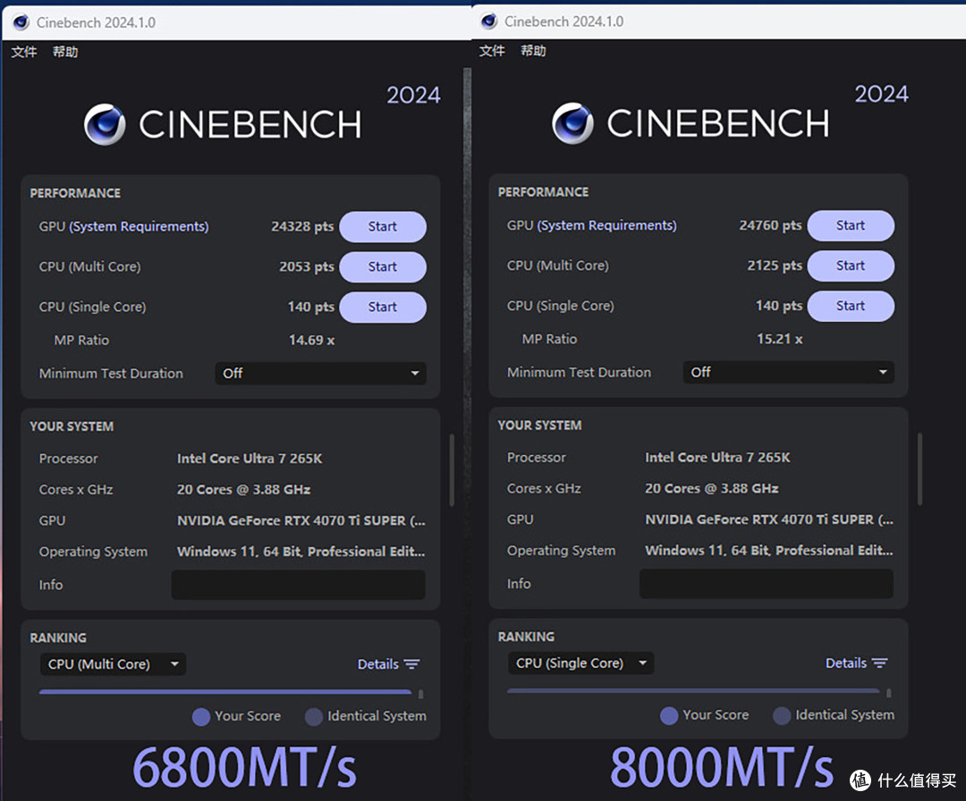
Task: Start the CPU Multi Core test in right window
Action: tap(851, 266)
